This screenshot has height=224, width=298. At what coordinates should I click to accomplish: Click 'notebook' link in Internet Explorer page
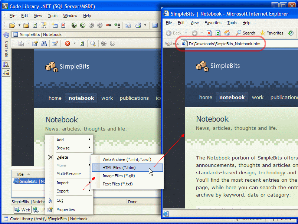(x=232, y=97)
